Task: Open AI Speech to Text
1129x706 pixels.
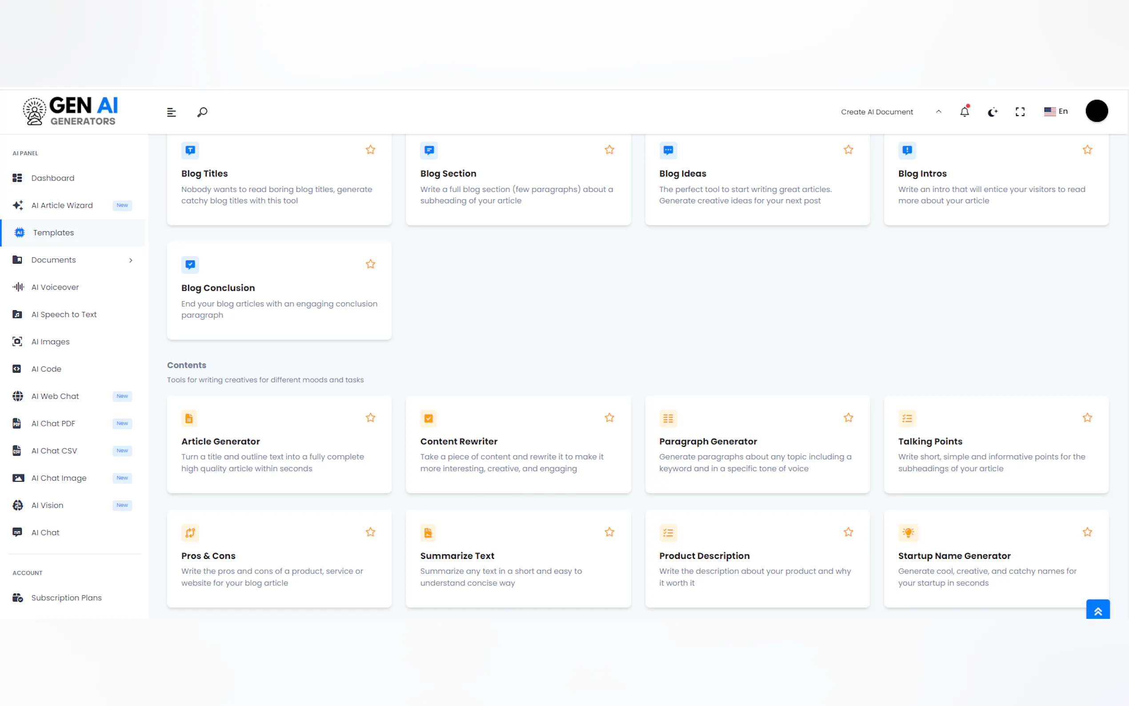Action: pyautogui.click(x=64, y=314)
